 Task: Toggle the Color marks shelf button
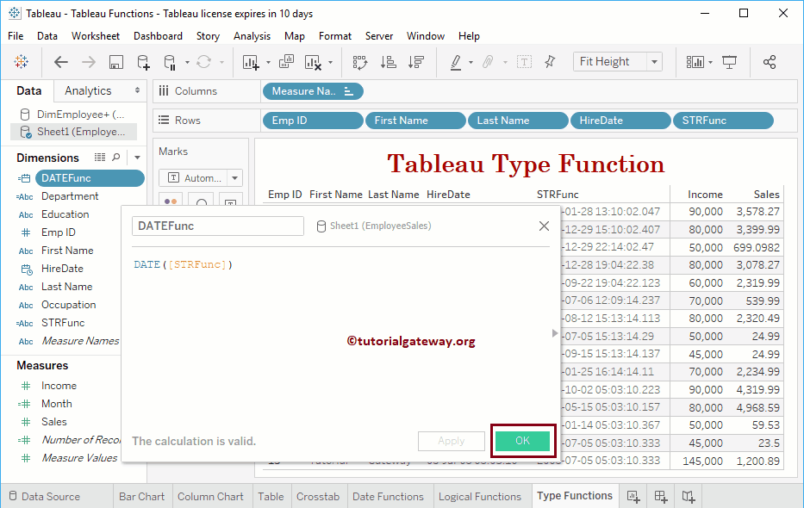169,200
